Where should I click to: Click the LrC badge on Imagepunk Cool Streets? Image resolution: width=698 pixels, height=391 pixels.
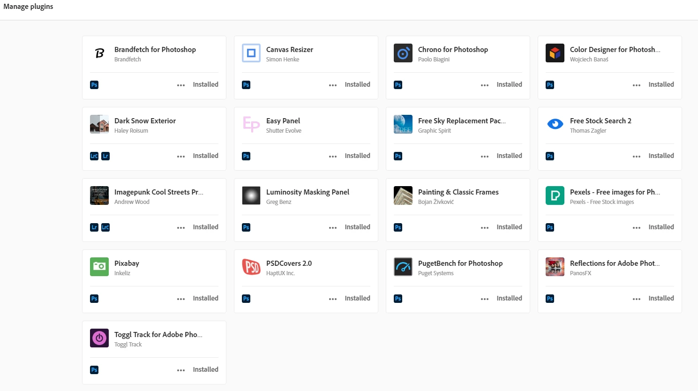pyautogui.click(x=105, y=227)
